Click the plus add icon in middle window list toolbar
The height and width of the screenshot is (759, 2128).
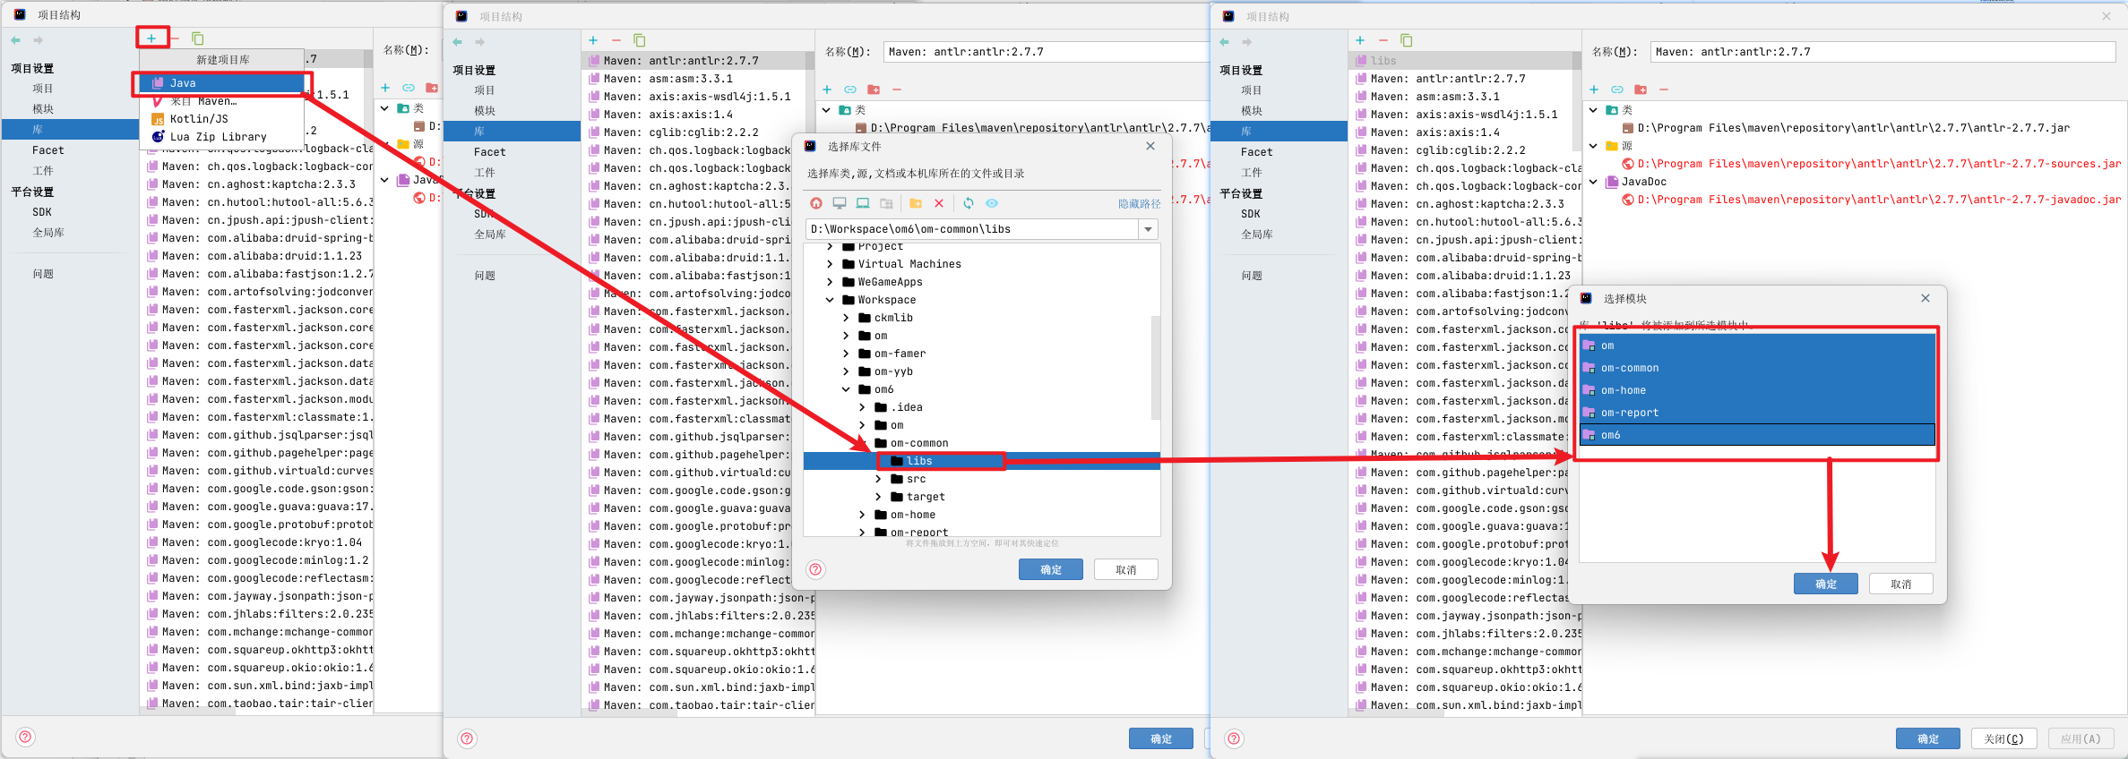(x=593, y=40)
